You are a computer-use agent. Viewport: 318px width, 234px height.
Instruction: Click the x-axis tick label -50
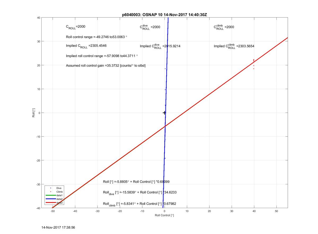pos(52,211)
